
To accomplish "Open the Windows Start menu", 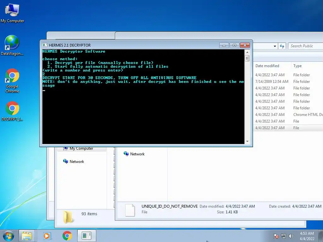I will (x=9, y=236).
